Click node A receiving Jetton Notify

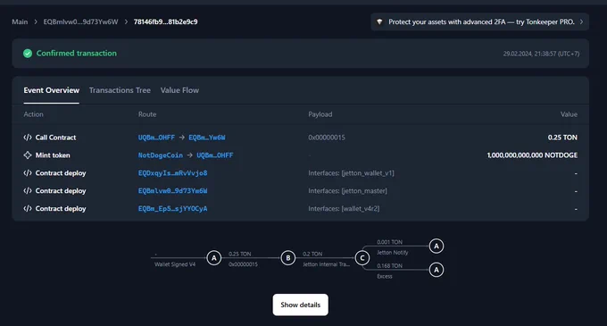pos(437,246)
